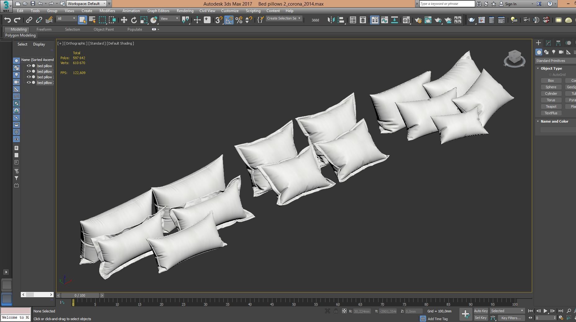Open the Modifiers menu

pyautogui.click(x=107, y=11)
